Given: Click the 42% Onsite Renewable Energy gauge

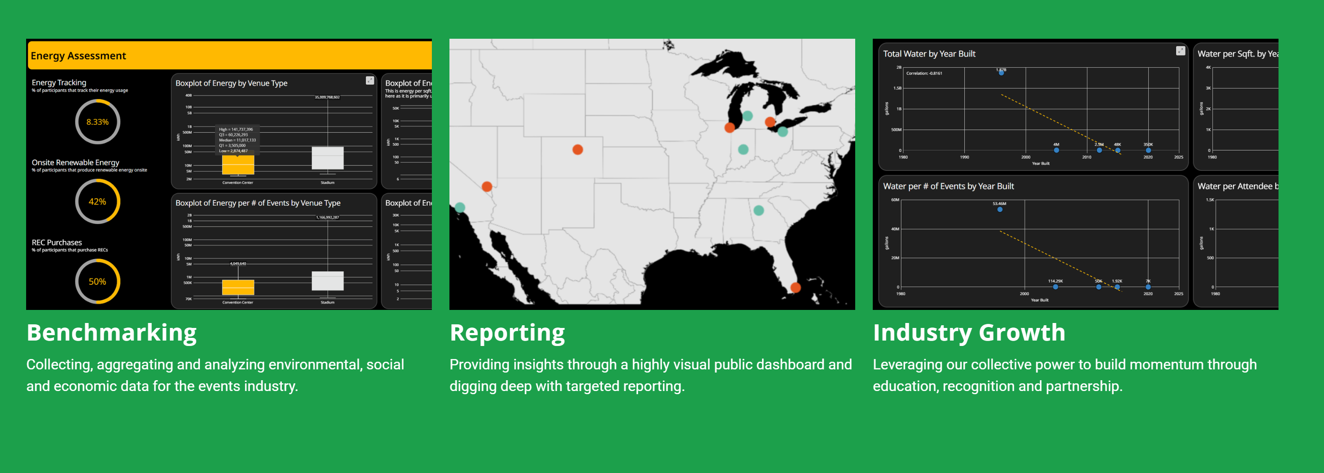Looking at the screenshot, I should click(97, 201).
